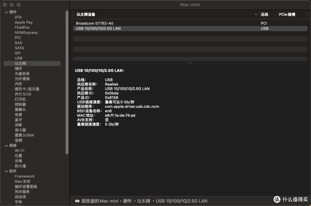The width and height of the screenshot is (311, 206).
Task: Open 偏好设置面板 in the sidebar
Action: (x=26, y=187)
